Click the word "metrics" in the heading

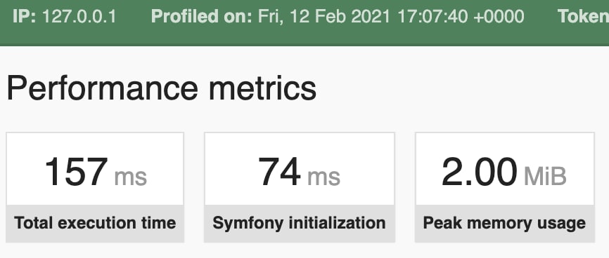tap(262, 88)
